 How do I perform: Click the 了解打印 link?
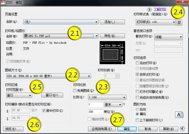pos(160,9)
